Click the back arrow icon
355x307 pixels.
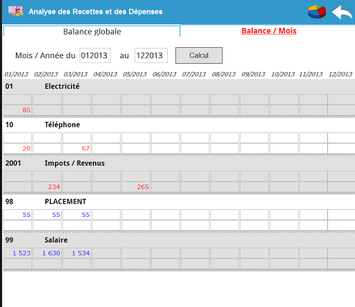click(342, 12)
